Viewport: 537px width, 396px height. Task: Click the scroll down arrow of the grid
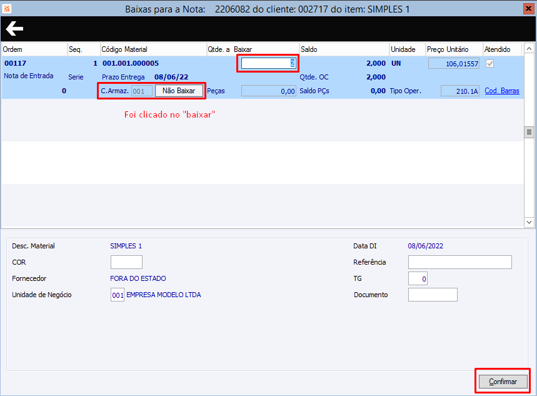(529, 222)
